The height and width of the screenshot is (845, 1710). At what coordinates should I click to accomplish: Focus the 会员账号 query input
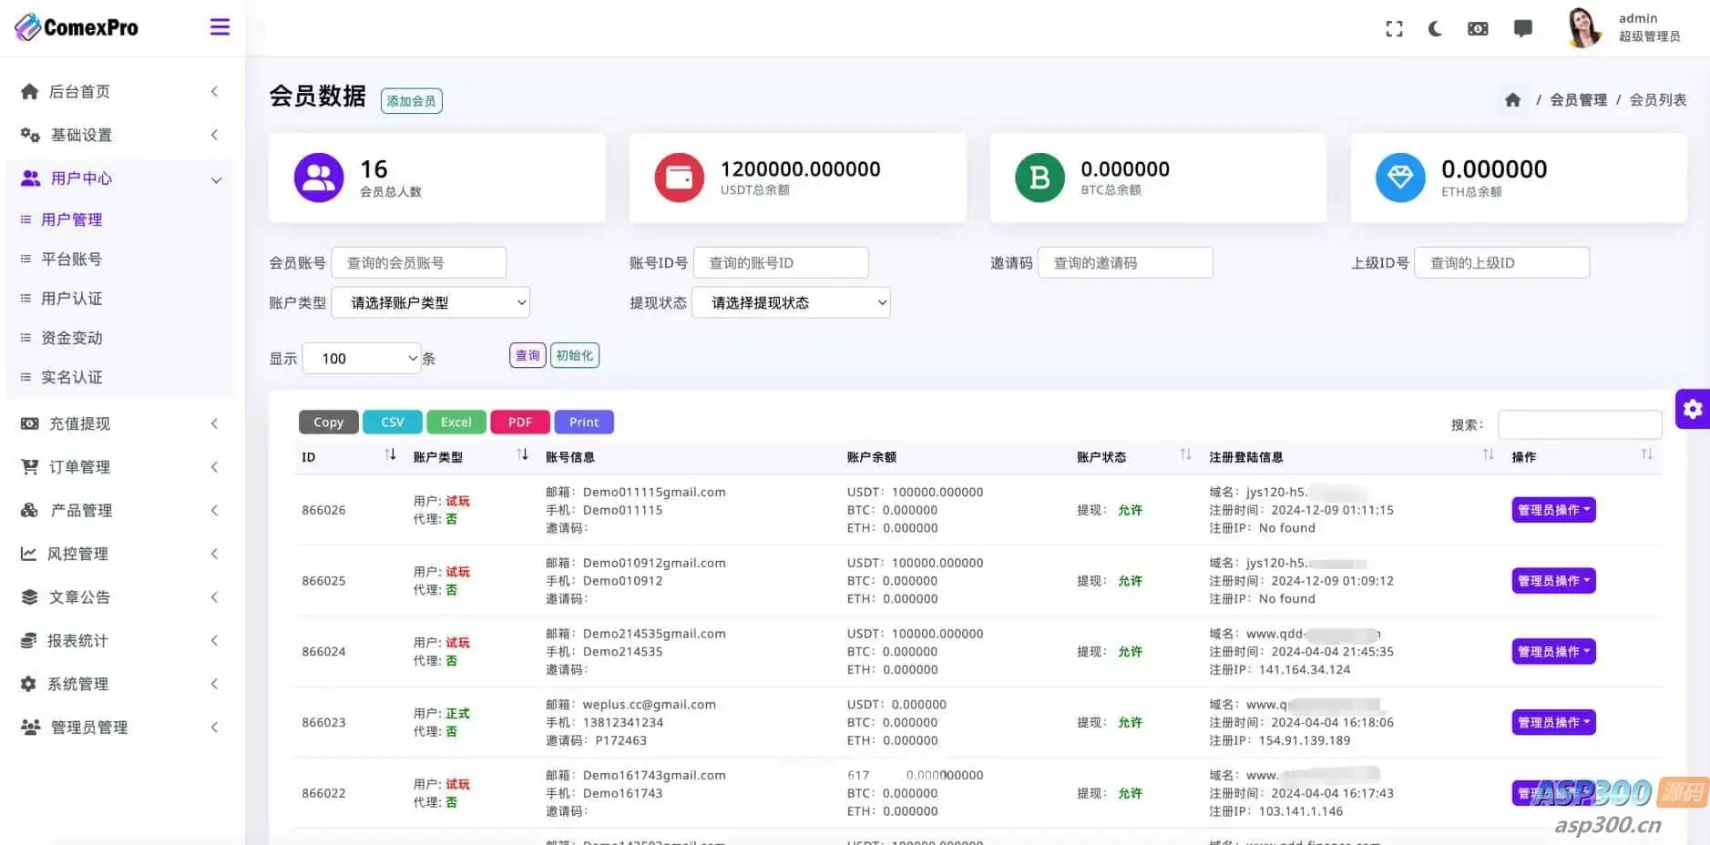(419, 262)
